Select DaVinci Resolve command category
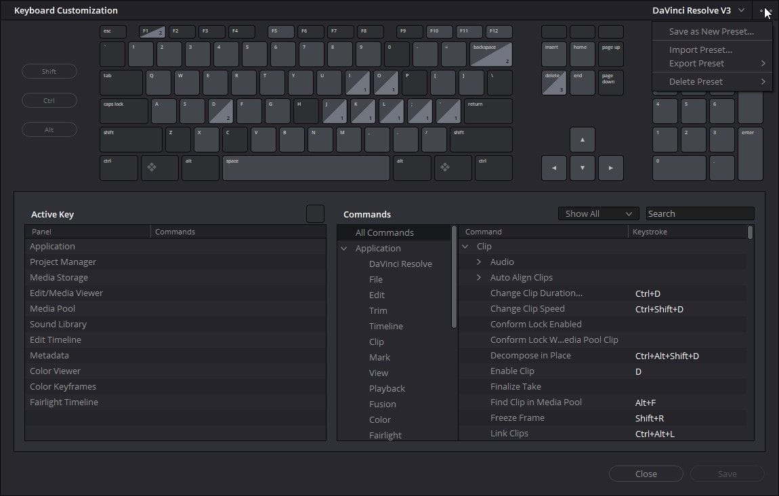 [x=400, y=264]
